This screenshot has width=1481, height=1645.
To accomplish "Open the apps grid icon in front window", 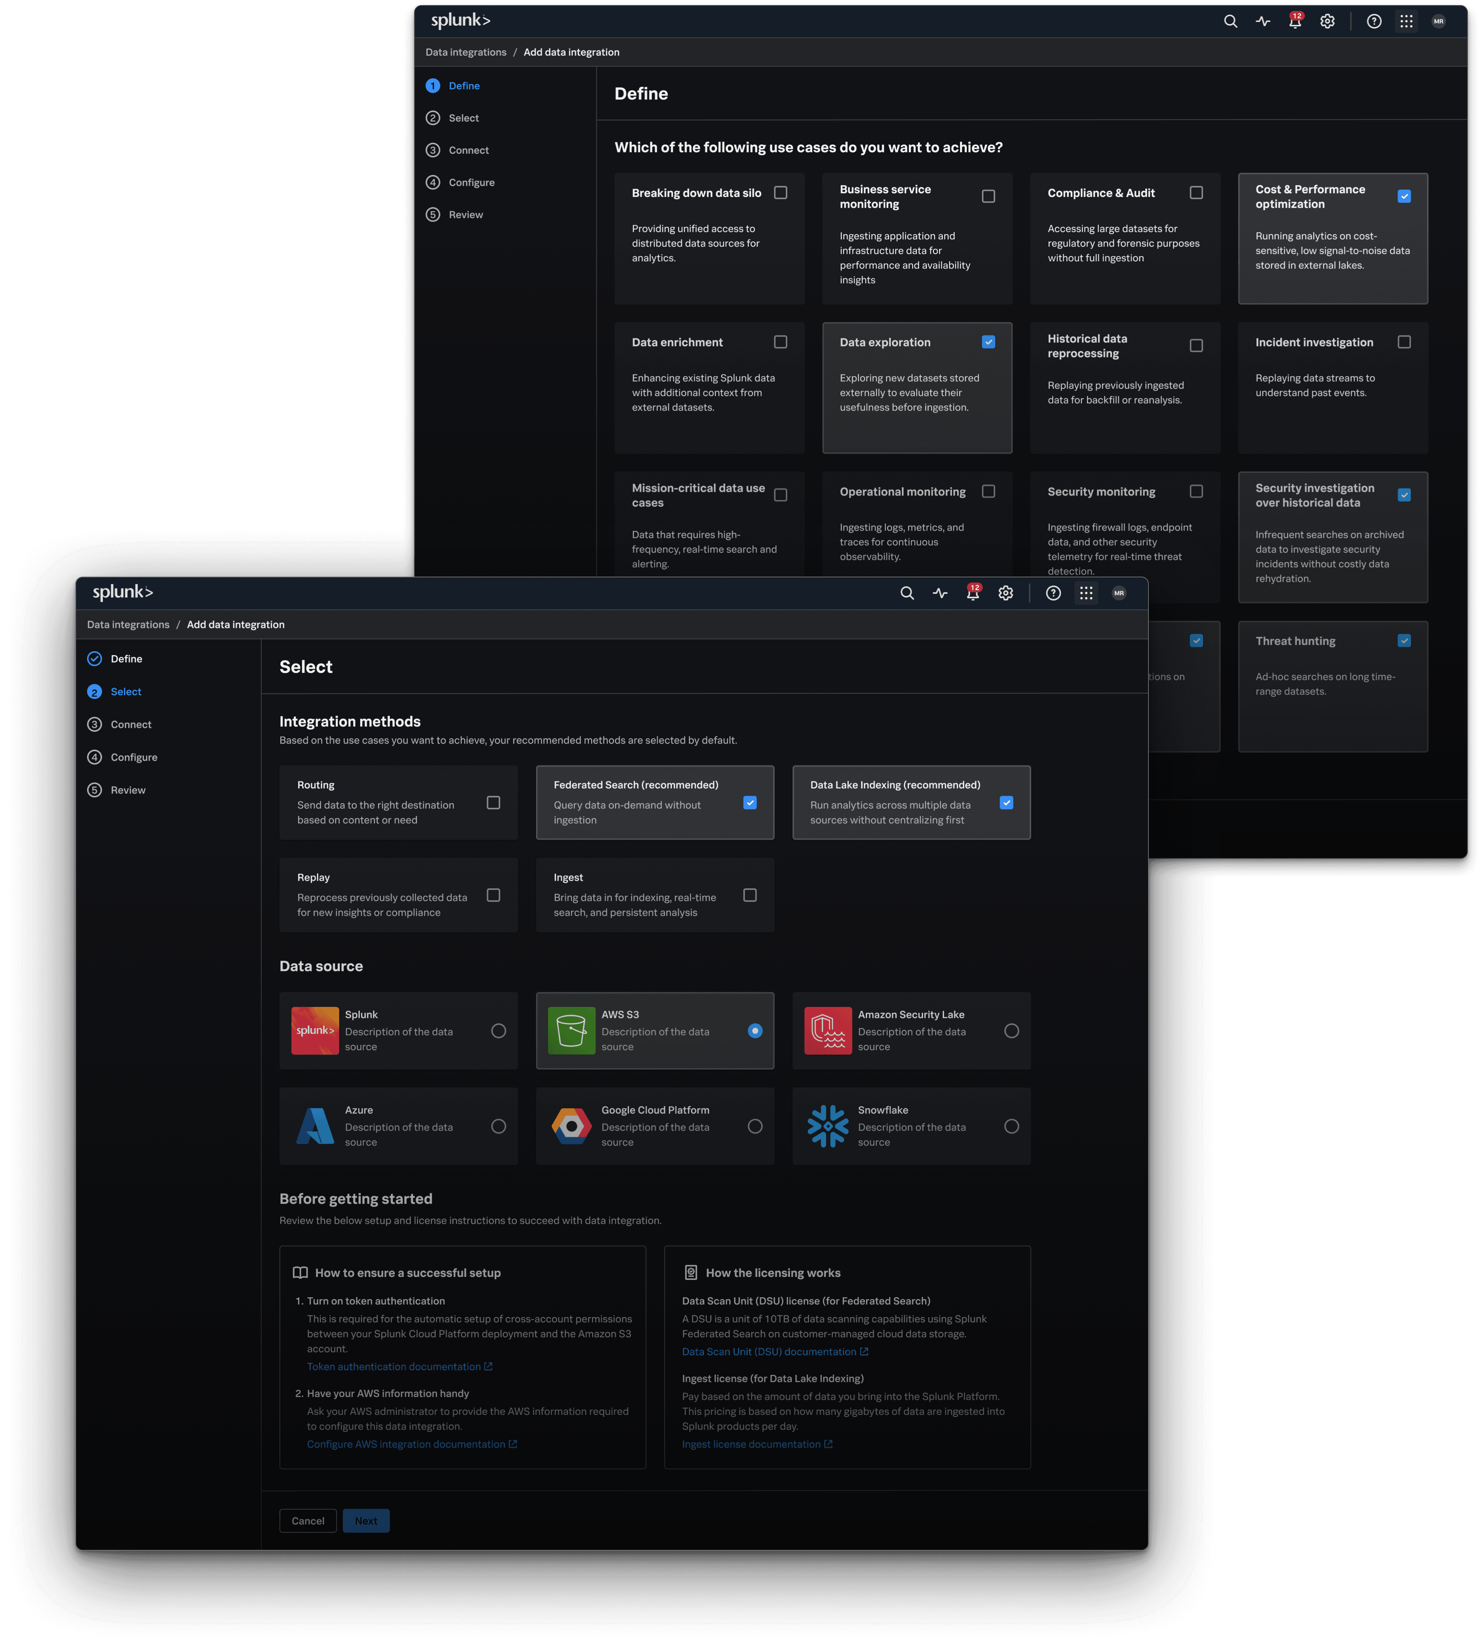I will [x=1086, y=593].
